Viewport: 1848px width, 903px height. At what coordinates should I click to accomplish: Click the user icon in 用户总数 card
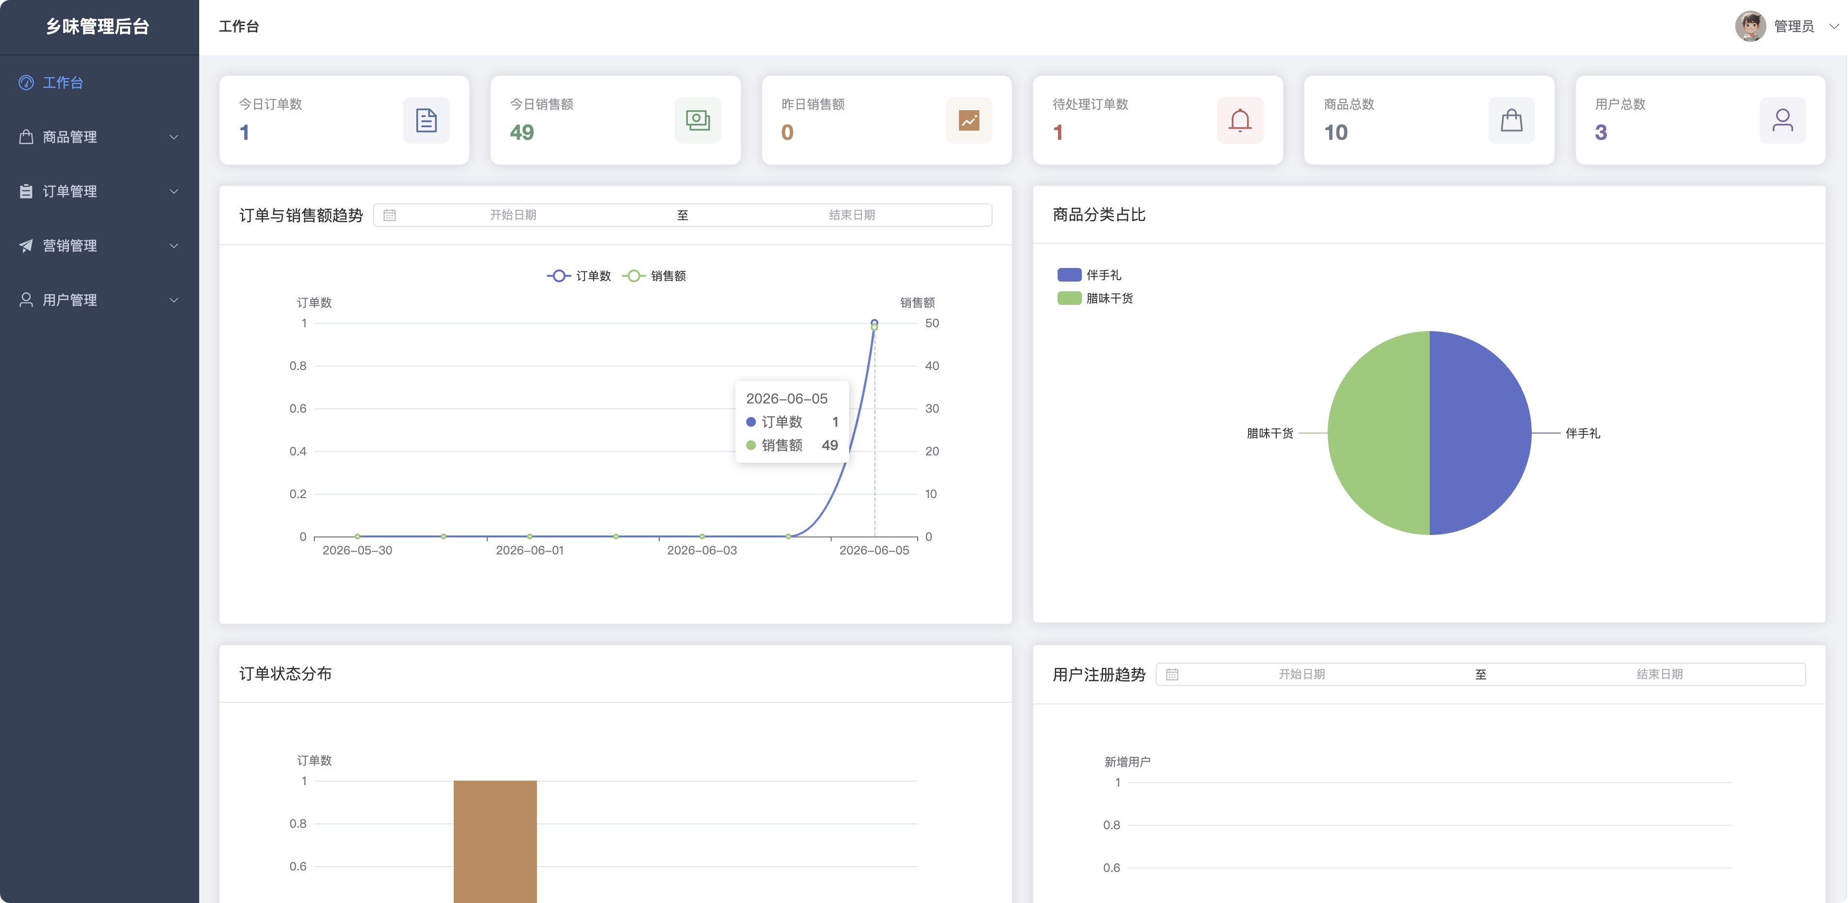(x=1782, y=120)
